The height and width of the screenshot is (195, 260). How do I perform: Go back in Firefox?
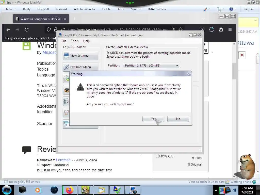[x=8, y=30]
